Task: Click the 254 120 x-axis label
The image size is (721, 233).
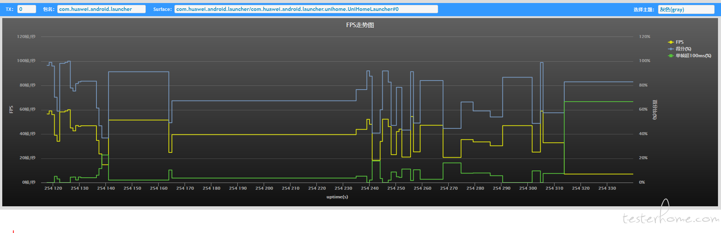Action: pos(53,188)
